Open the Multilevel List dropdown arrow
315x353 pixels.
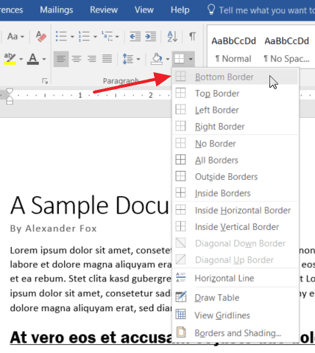coord(117,37)
